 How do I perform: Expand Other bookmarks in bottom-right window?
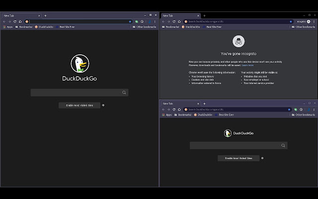(304, 115)
